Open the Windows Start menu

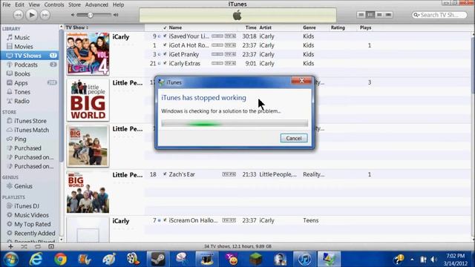point(11,260)
